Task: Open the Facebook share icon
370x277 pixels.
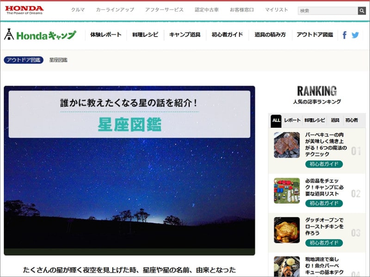Action: (x=345, y=34)
